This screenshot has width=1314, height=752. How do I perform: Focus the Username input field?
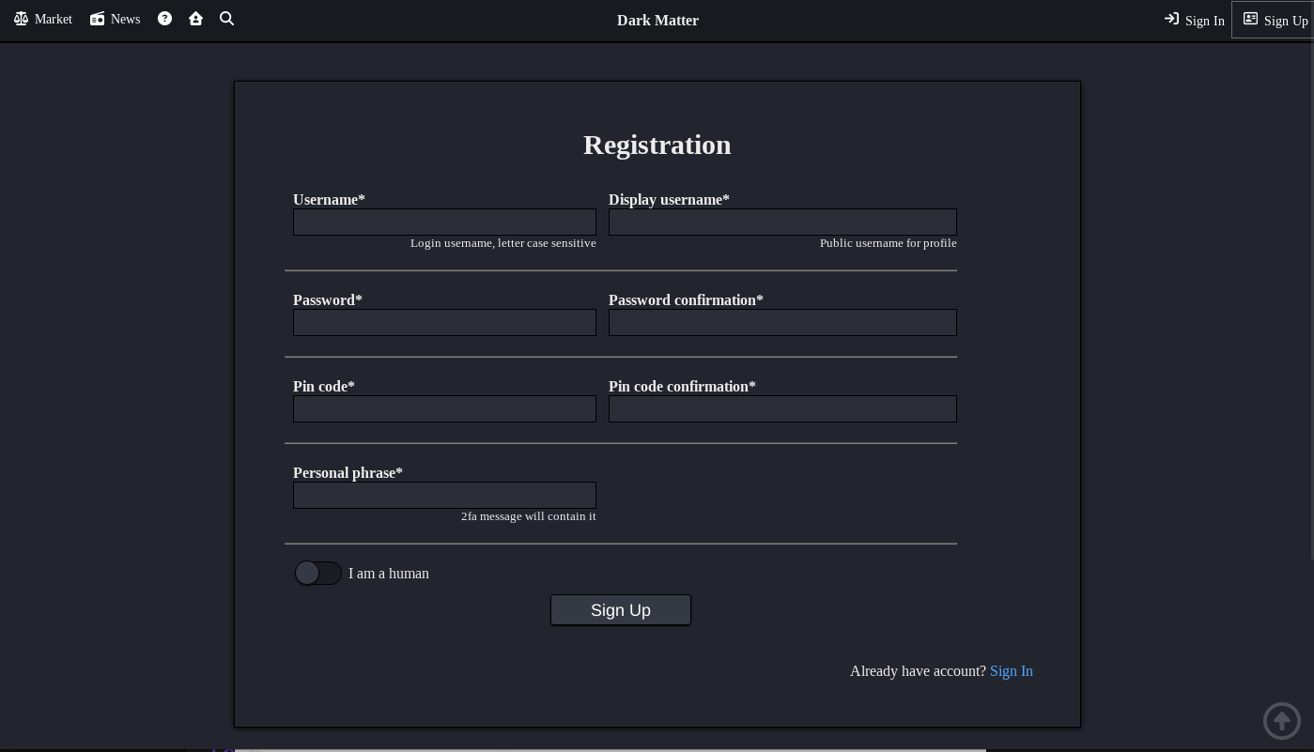444,222
